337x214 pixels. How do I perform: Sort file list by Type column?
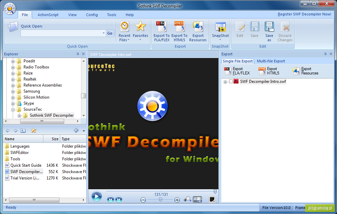click(x=73, y=139)
